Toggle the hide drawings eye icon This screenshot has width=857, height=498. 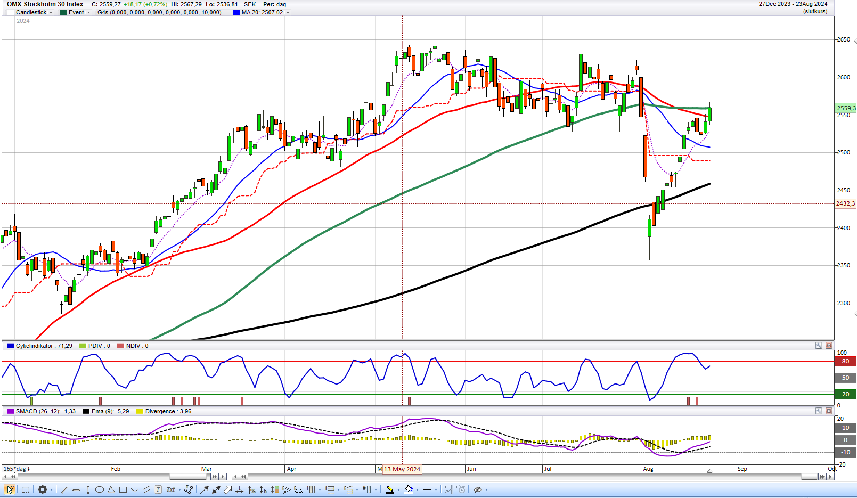tap(478, 489)
